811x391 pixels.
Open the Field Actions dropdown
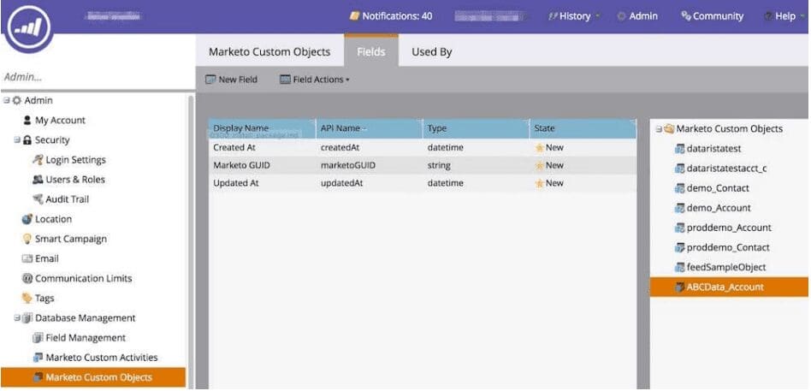[315, 80]
